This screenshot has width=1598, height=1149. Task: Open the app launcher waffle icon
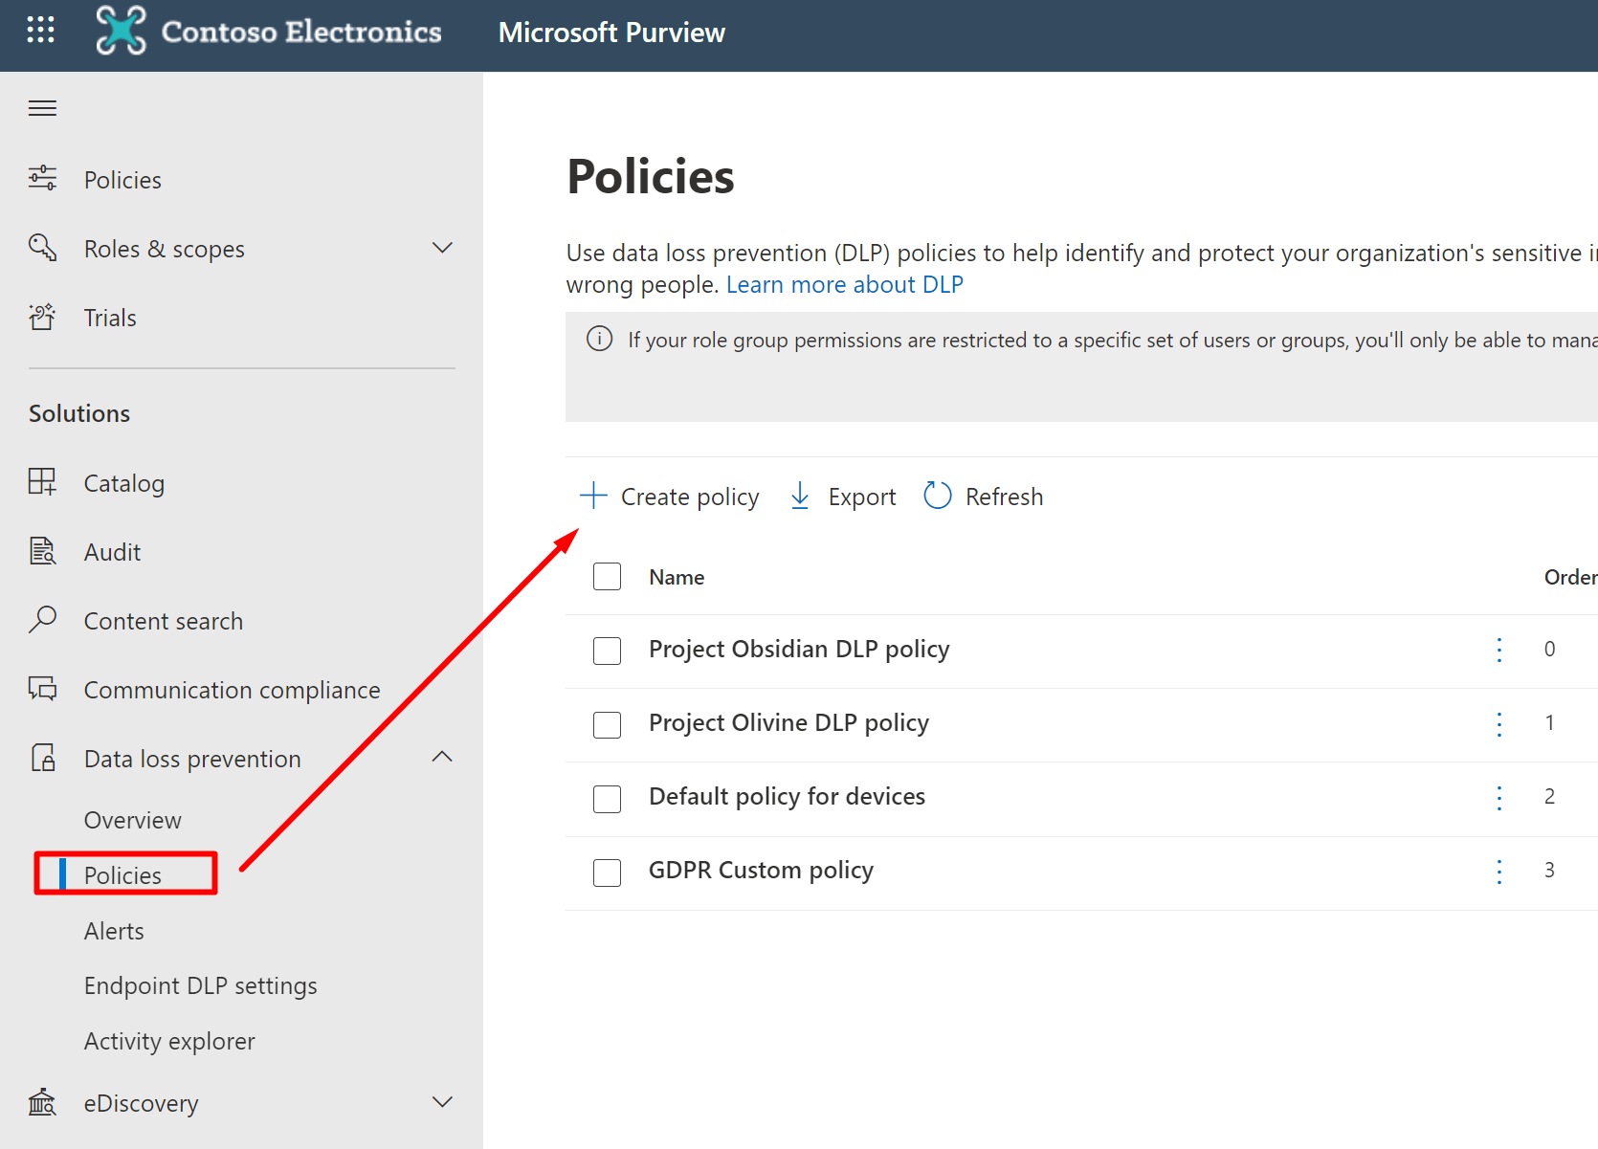coord(40,31)
